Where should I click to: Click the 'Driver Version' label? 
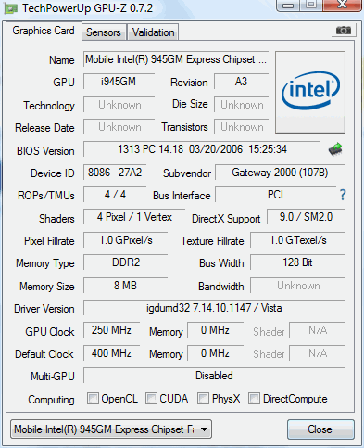click(x=44, y=309)
